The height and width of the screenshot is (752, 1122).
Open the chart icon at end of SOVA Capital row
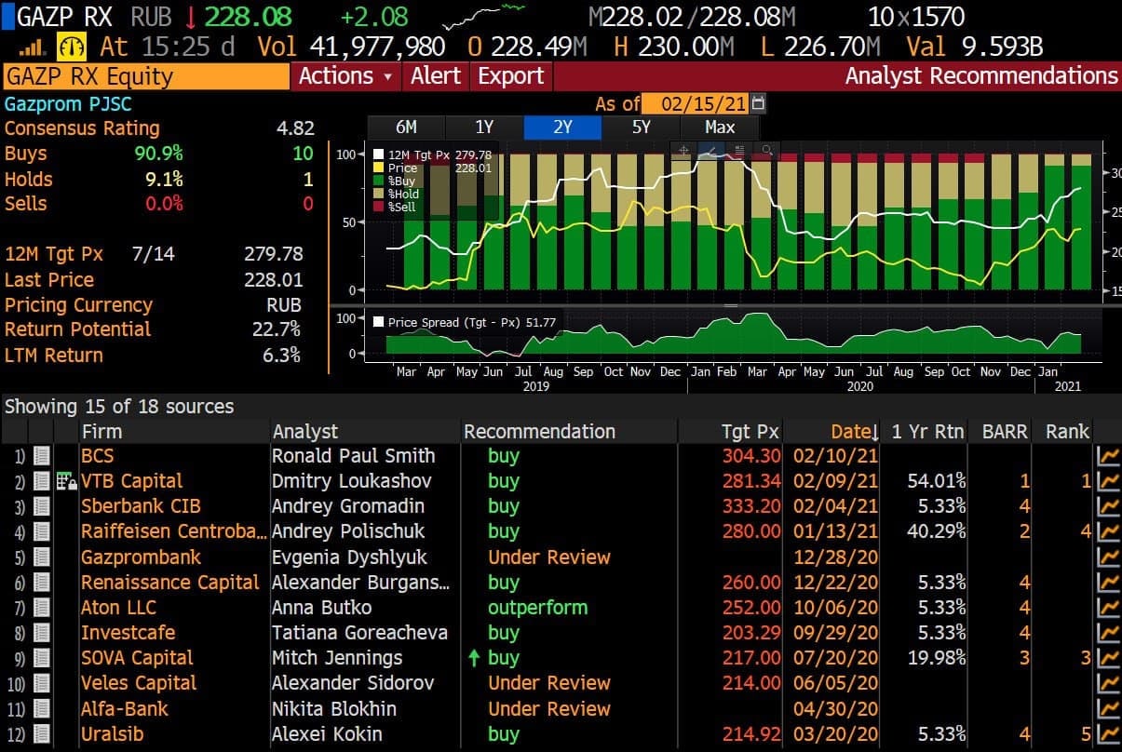pyautogui.click(x=1108, y=658)
